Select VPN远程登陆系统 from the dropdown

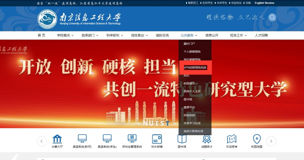pos(195,67)
